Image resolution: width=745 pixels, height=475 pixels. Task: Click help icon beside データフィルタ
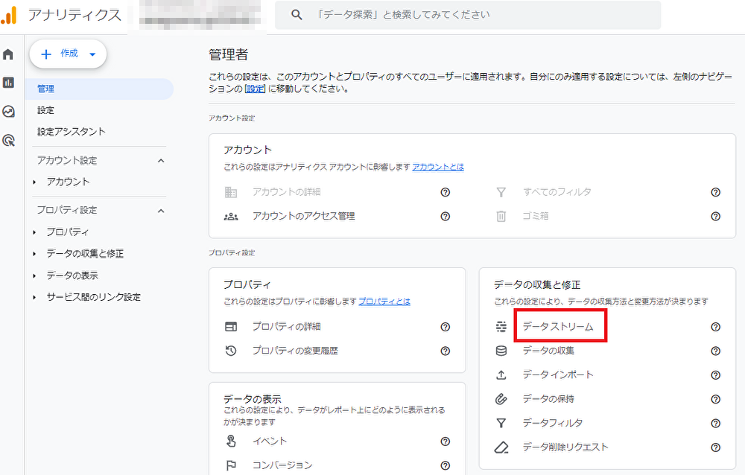coord(715,423)
